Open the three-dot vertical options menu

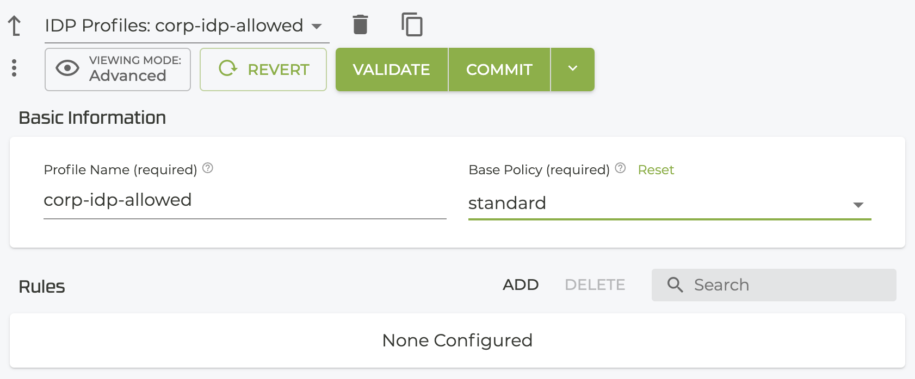pyautogui.click(x=14, y=68)
